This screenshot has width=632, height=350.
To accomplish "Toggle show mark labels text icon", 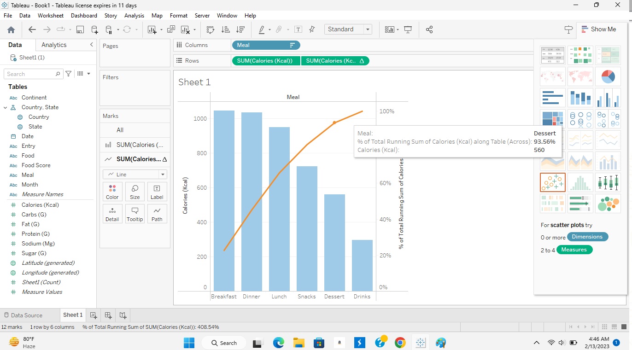I will (298, 29).
